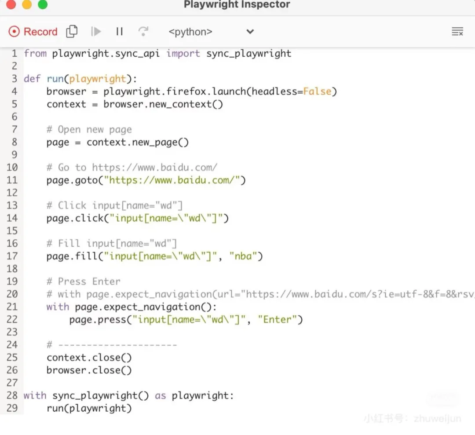Viewport: 475px width, 435px height.
Task: Click line number 20 in the gutter
Action: [12, 294]
